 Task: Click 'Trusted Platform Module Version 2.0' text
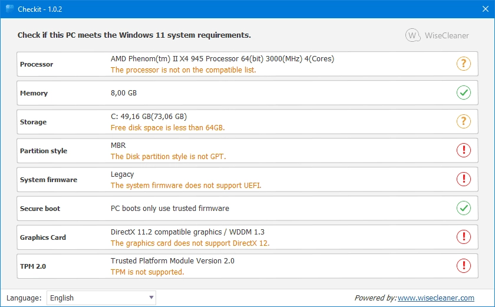[172, 260]
